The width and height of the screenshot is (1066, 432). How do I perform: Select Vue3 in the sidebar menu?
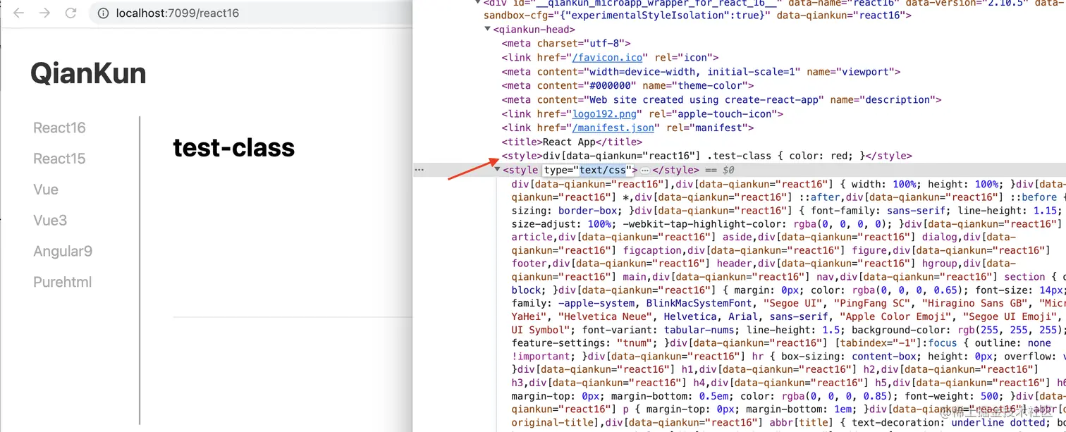50,221
